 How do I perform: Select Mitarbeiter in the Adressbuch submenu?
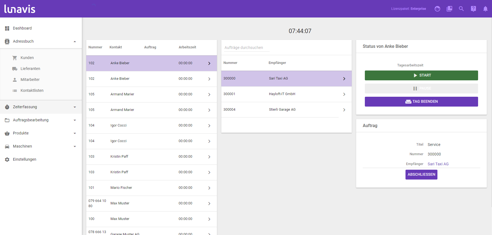coord(30,80)
